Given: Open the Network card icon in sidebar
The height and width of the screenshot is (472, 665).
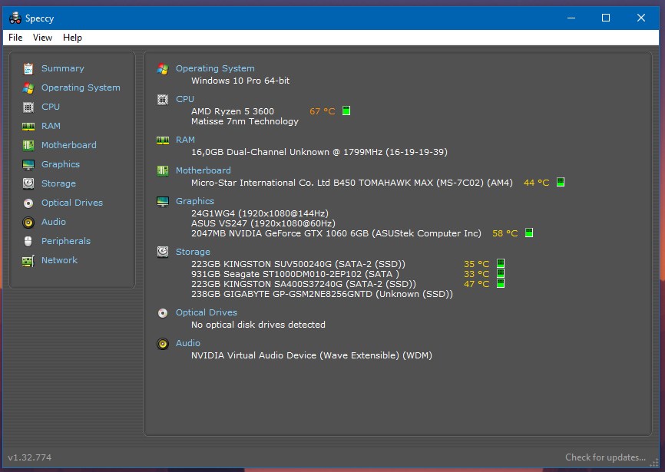Looking at the screenshot, I should (x=28, y=261).
